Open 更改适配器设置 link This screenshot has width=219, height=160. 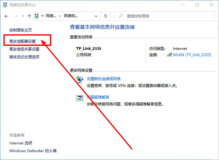22,41
